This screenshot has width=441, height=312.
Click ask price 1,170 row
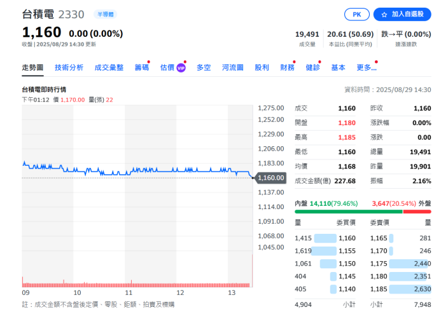click(x=400, y=251)
